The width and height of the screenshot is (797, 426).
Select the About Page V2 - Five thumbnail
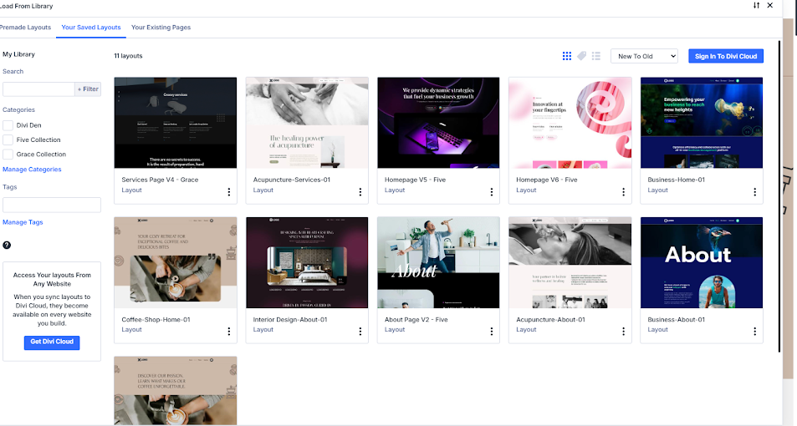point(438,262)
